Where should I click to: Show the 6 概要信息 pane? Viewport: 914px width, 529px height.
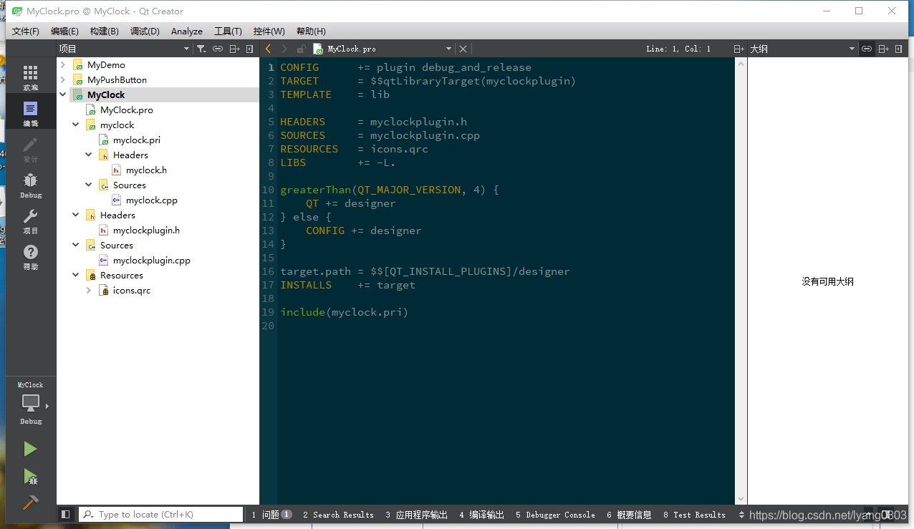[629, 514]
